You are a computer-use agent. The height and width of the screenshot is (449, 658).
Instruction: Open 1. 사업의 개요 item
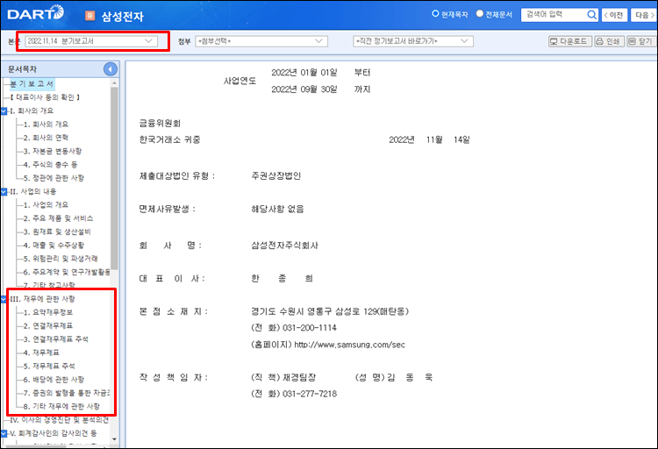(x=46, y=205)
